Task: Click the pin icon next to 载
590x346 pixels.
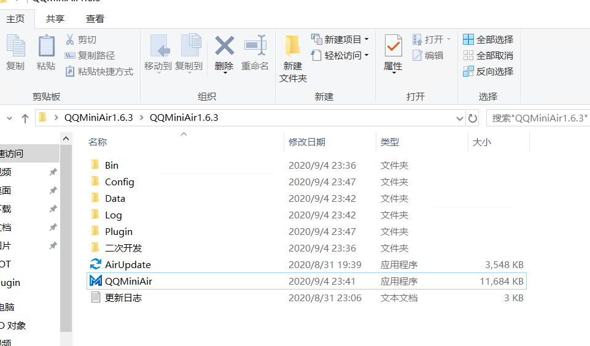Action: pyautogui.click(x=53, y=209)
